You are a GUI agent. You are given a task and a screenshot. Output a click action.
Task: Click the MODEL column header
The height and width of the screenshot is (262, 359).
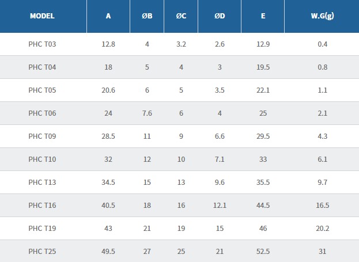pyautogui.click(x=42, y=16)
